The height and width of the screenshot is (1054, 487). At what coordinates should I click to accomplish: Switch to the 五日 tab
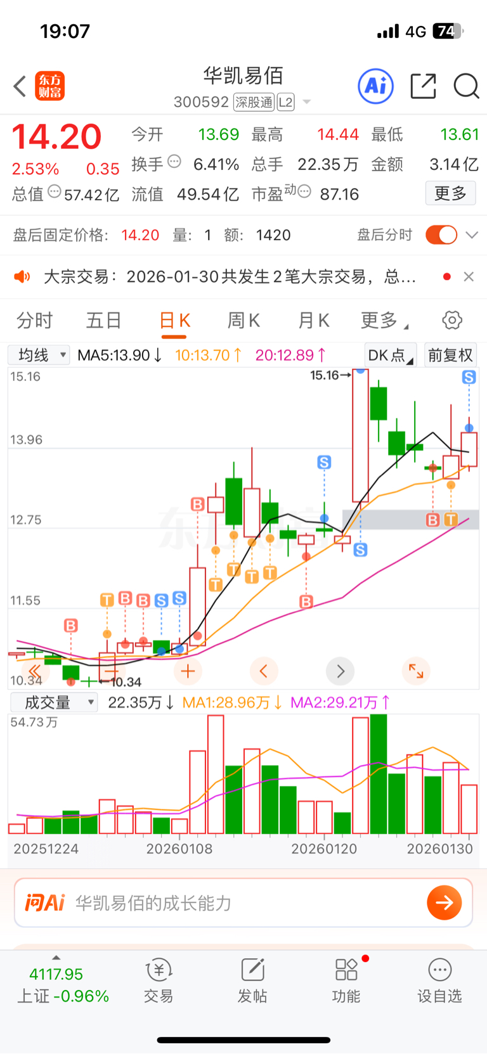click(x=103, y=321)
